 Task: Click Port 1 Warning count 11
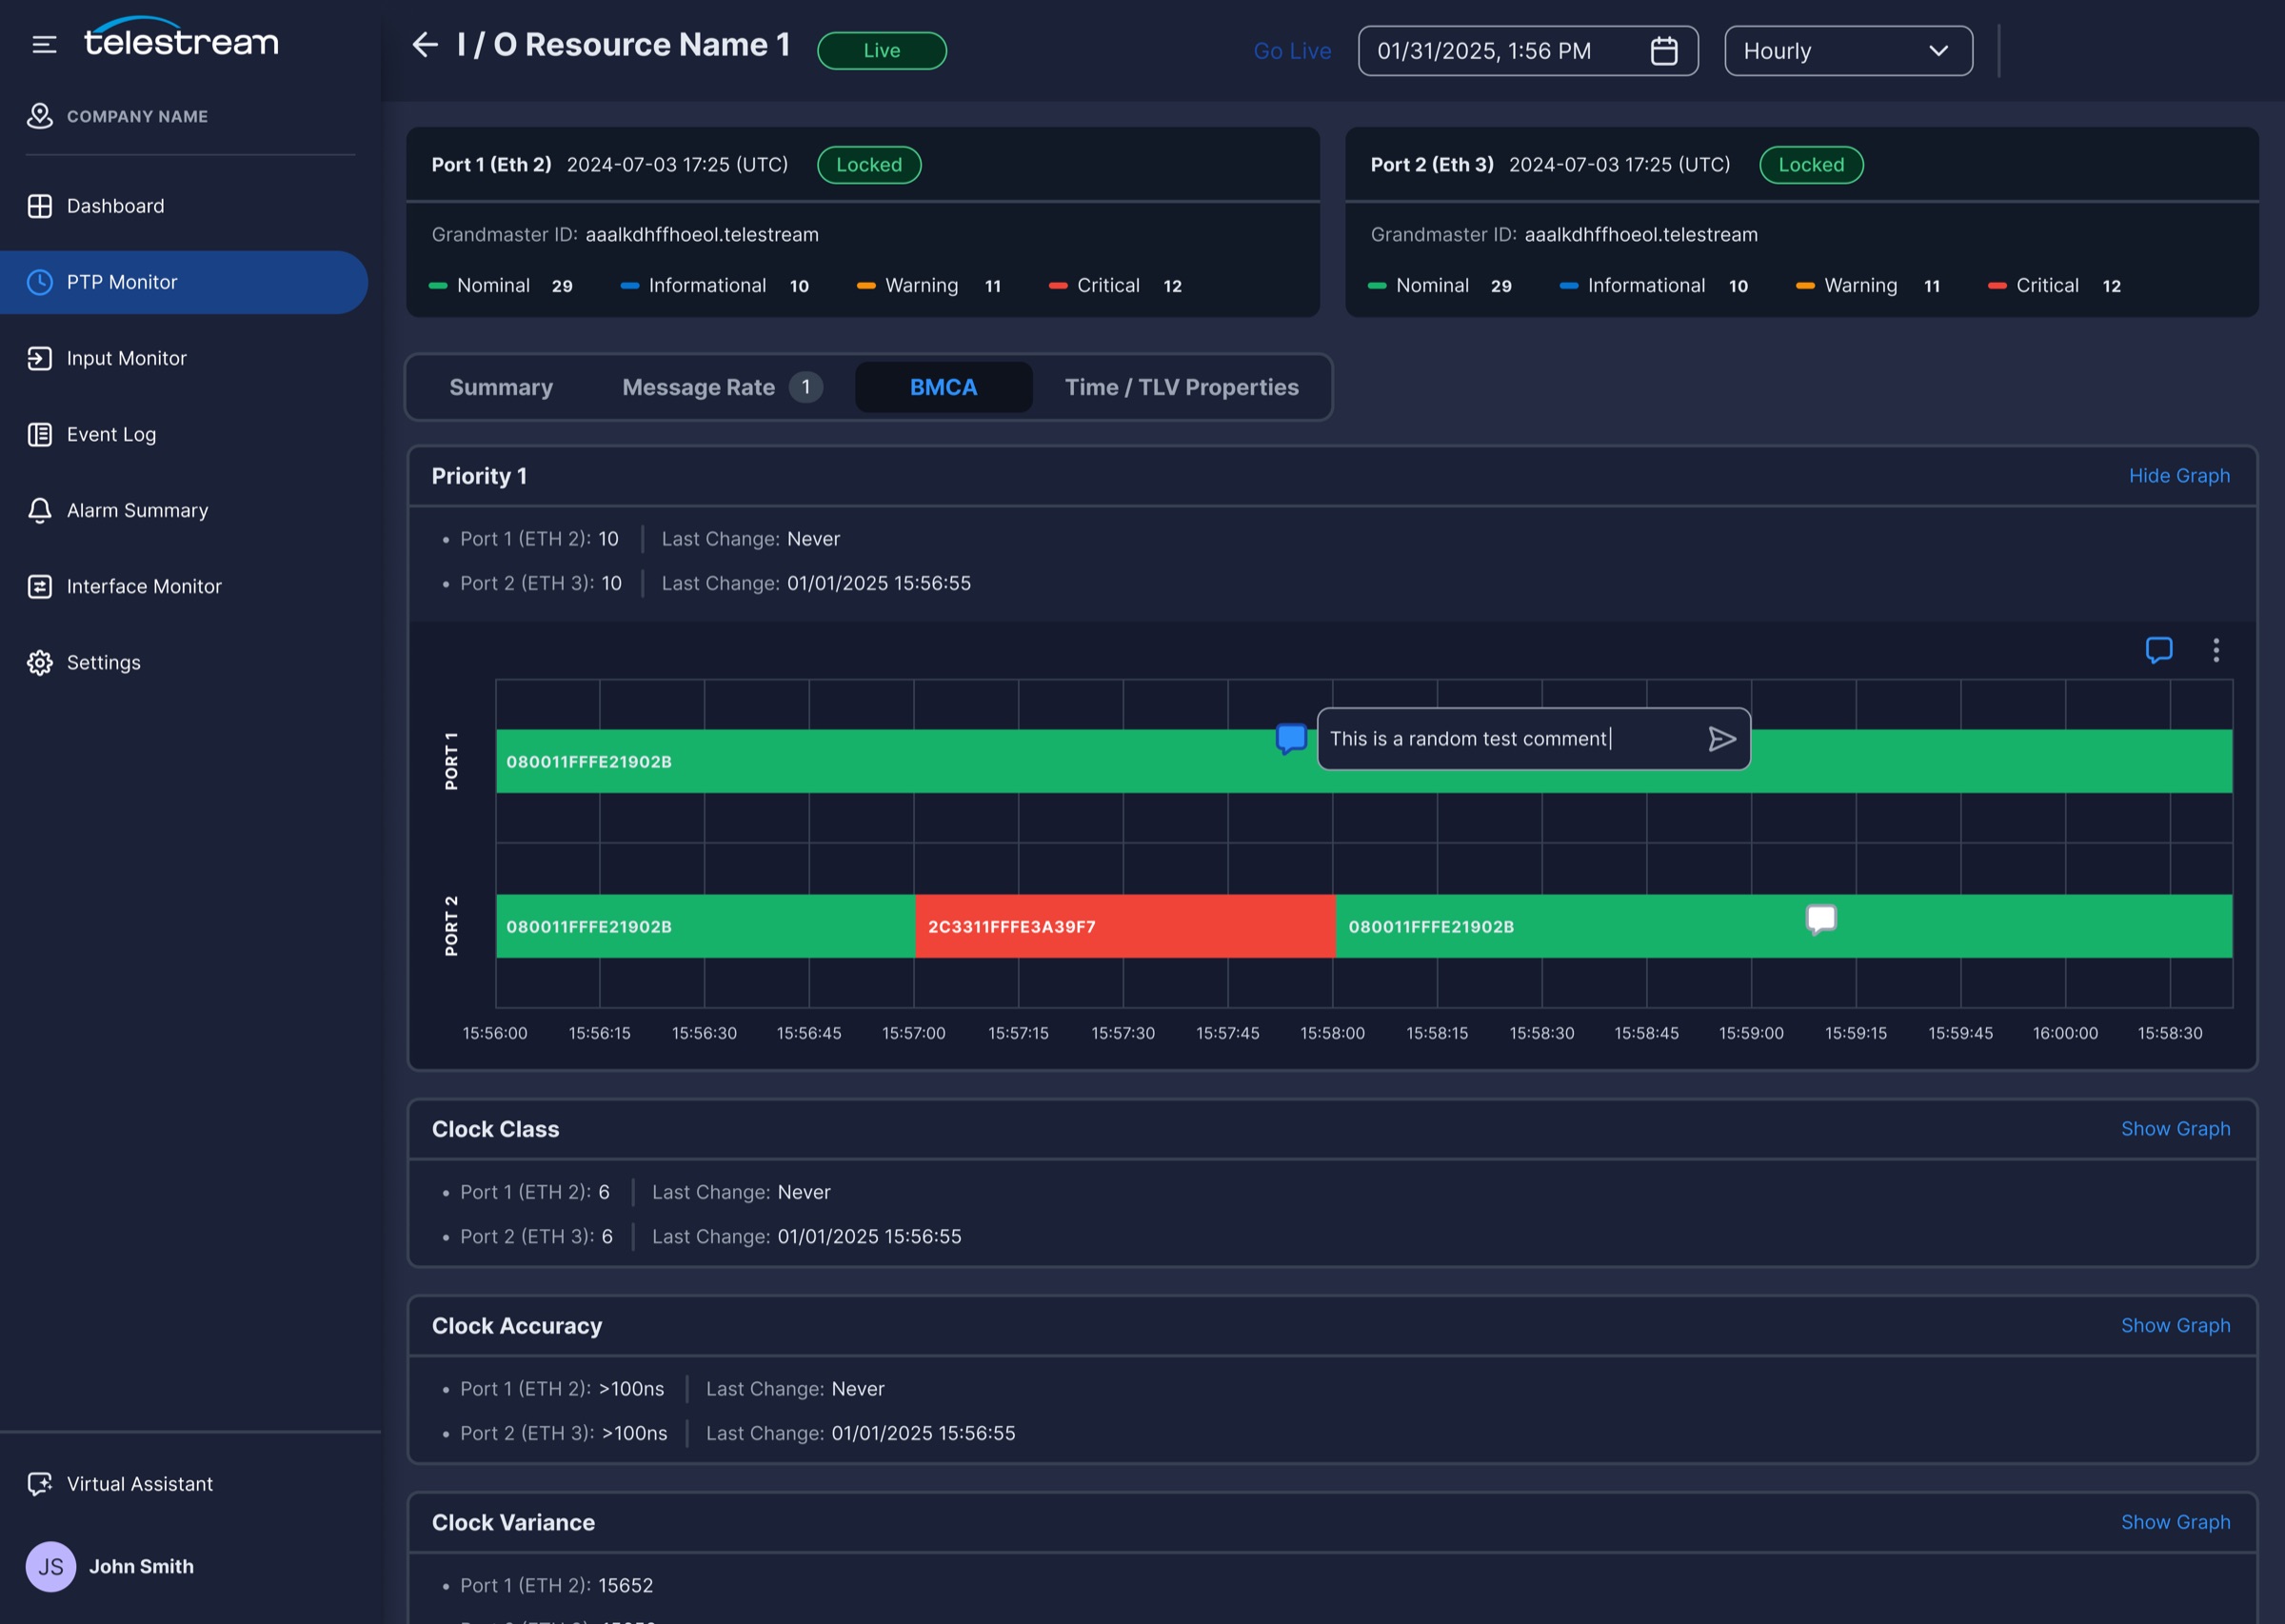pyautogui.click(x=992, y=286)
